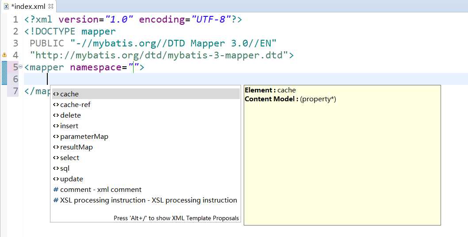This screenshot has height=237, width=468.
Task: Click the warning marker on line 4
Action: pyautogui.click(x=4, y=55)
